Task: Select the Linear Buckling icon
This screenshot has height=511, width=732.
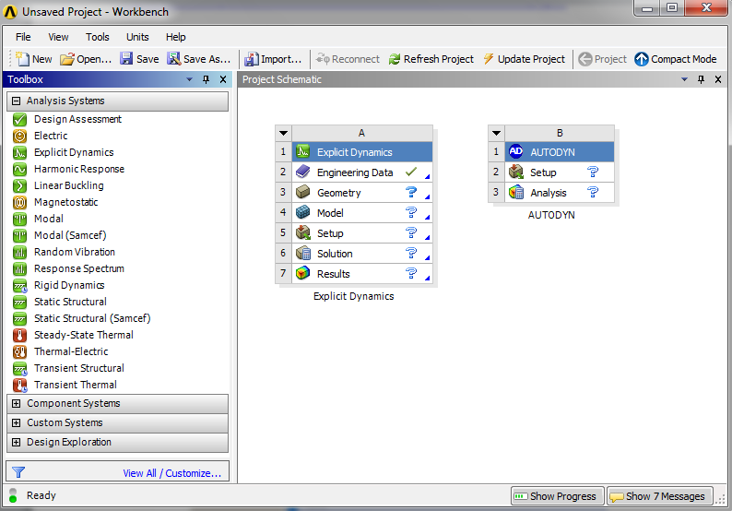Action: click(x=19, y=186)
